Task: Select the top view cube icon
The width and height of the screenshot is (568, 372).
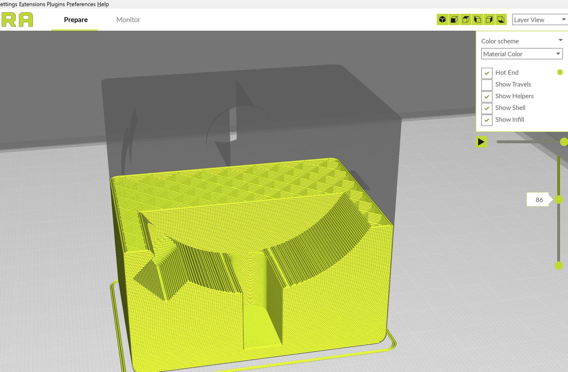Action: (466, 20)
